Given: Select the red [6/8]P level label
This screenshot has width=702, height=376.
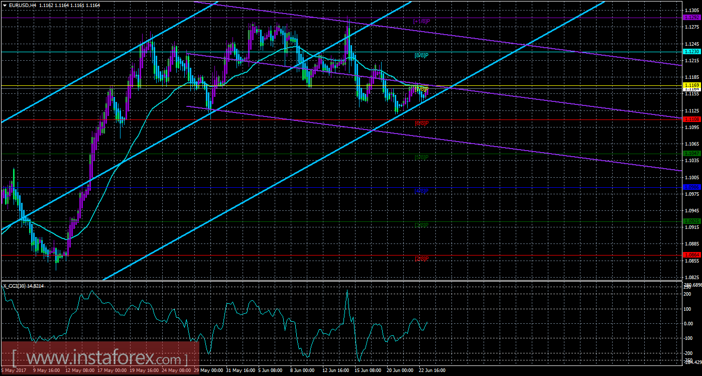Looking at the screenshot, I should point(421,123).
